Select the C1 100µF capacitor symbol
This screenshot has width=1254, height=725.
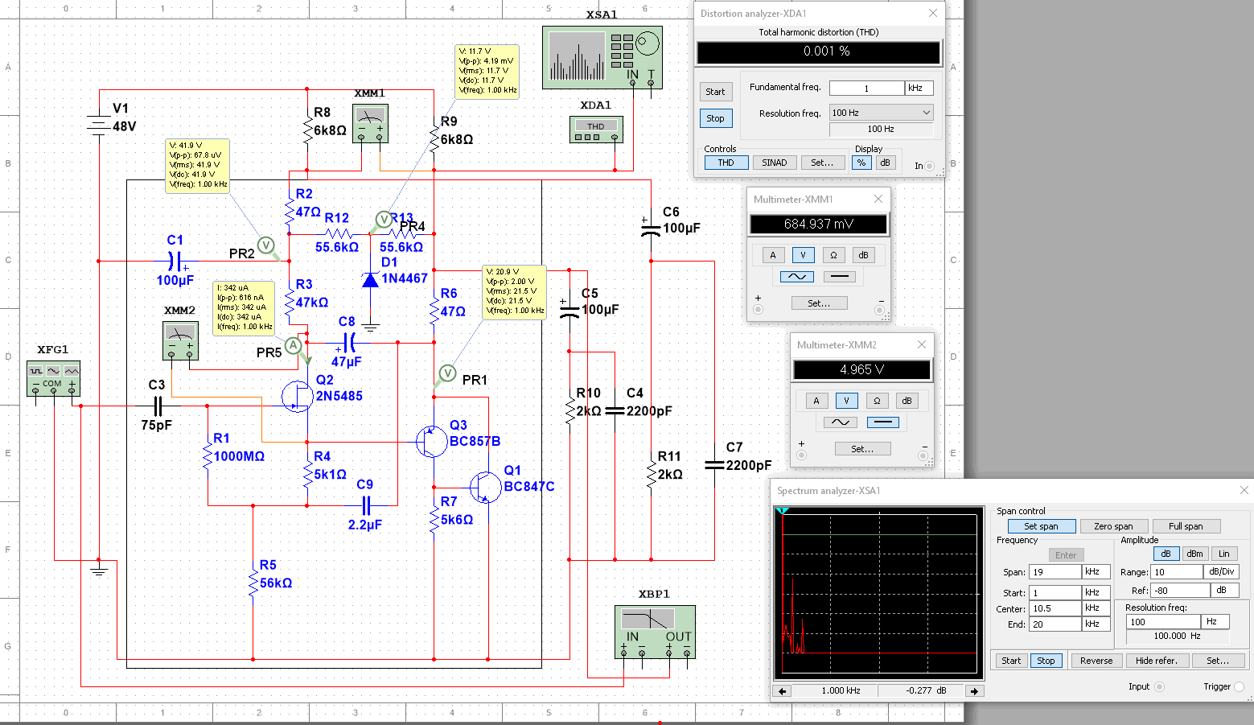pos(175,261)
